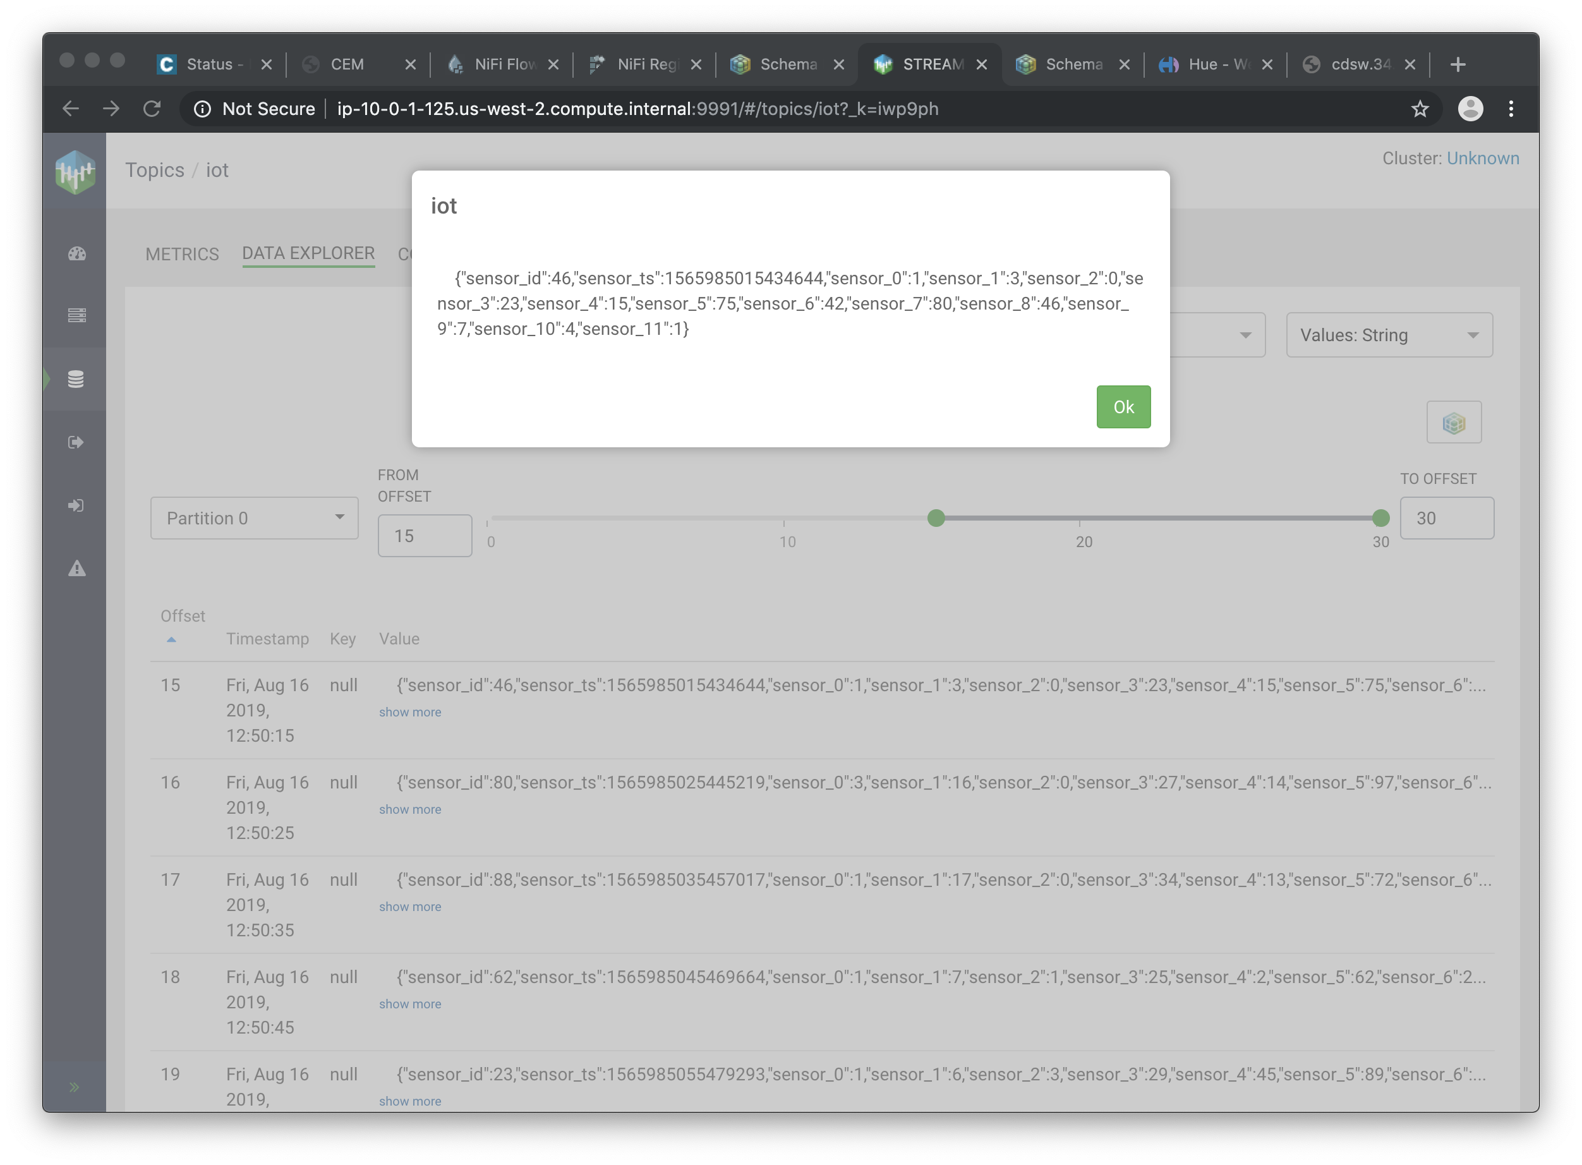Click the from-offset slider handle at 15
The height and width of the screenshot is (1165, 1582).
936,518
